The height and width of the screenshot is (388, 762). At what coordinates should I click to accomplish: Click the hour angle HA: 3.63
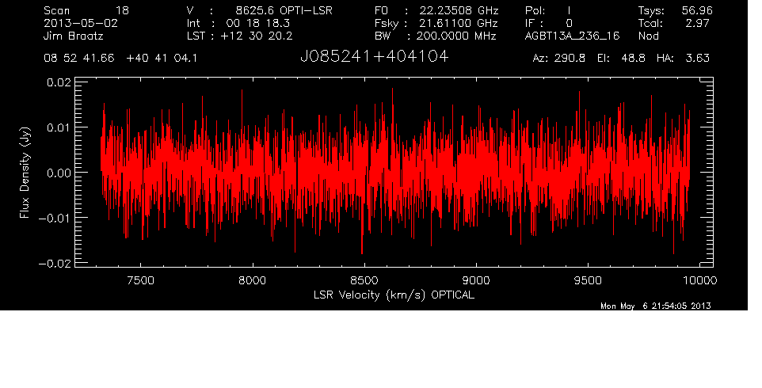683,59
